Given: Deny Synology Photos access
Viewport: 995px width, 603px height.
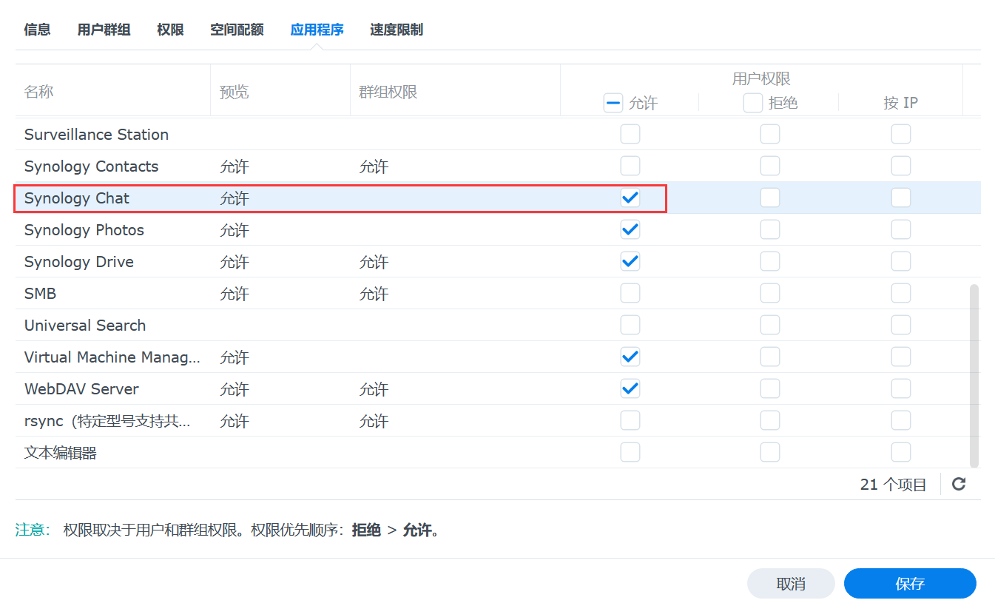Looking at the screenshot, I should coord(770,229).
